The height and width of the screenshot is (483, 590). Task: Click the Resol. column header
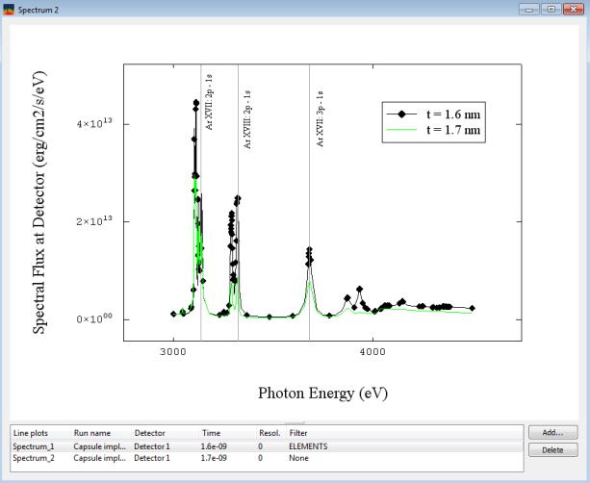coord(269,433)
